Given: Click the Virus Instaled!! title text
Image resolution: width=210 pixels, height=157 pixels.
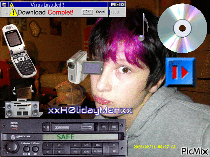Looking at the screenshot, I should (47, 5).
